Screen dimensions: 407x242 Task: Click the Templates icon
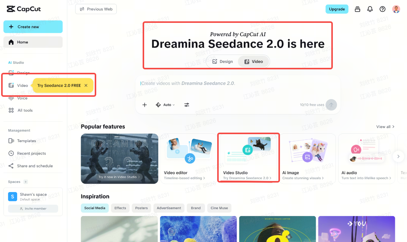(x=11, y=141)
